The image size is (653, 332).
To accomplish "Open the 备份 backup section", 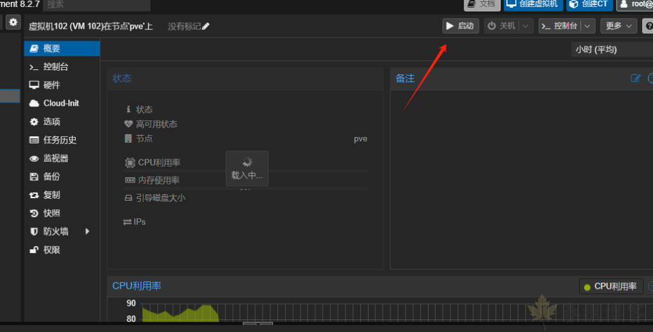I will click(x=62, y=177).
